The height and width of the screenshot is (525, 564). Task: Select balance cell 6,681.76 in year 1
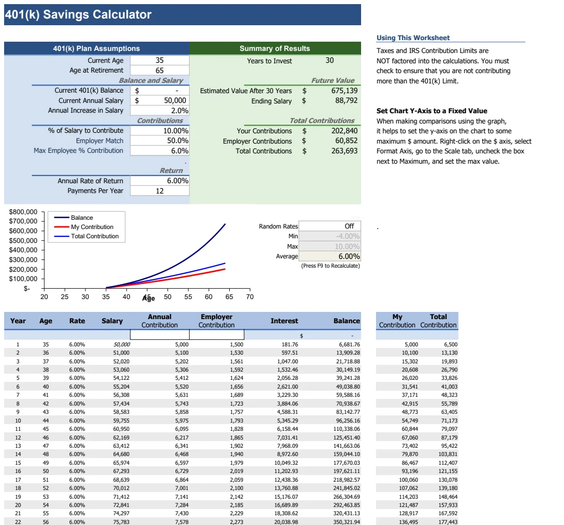tap(349, 345)
